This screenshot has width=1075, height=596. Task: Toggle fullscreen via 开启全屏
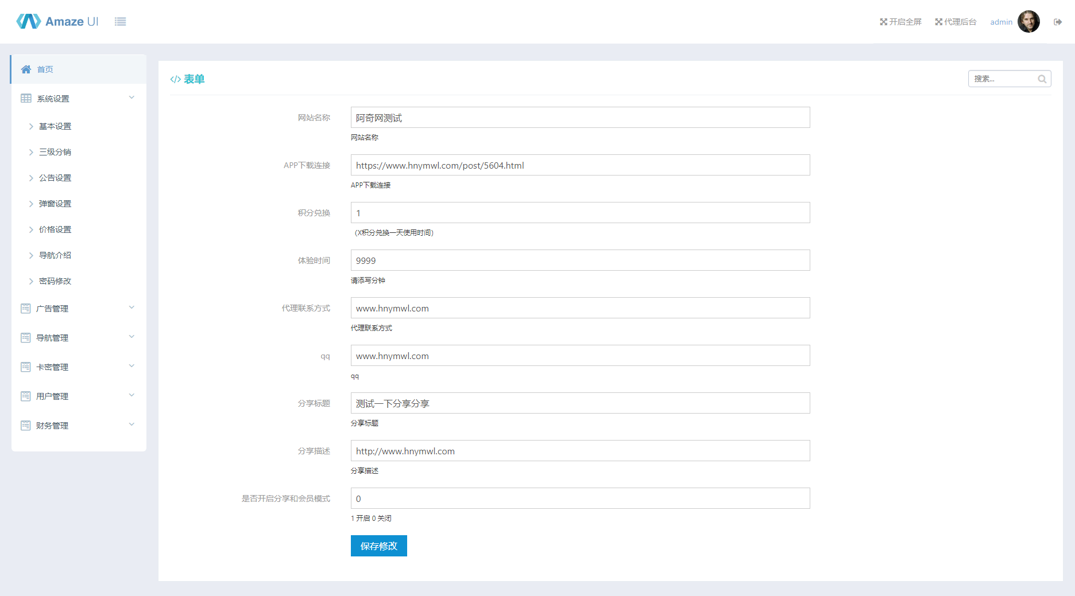click(x=900, y=21)
